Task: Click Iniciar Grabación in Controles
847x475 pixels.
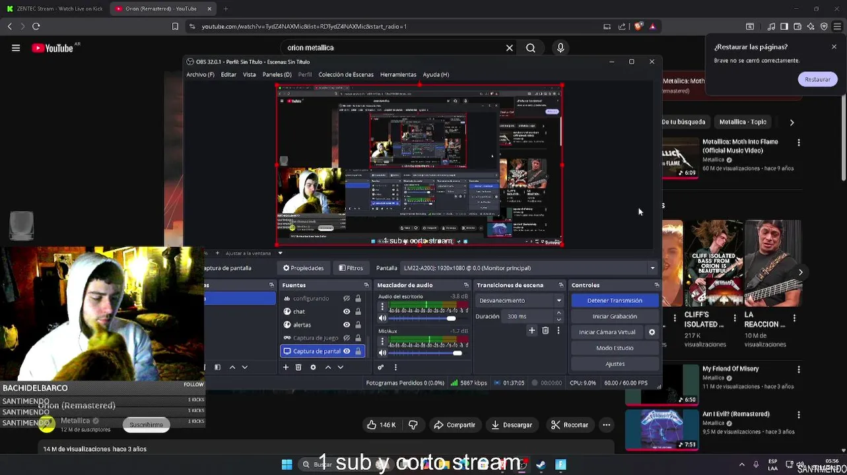Action: pyautogui.click(x=615, y=316)
